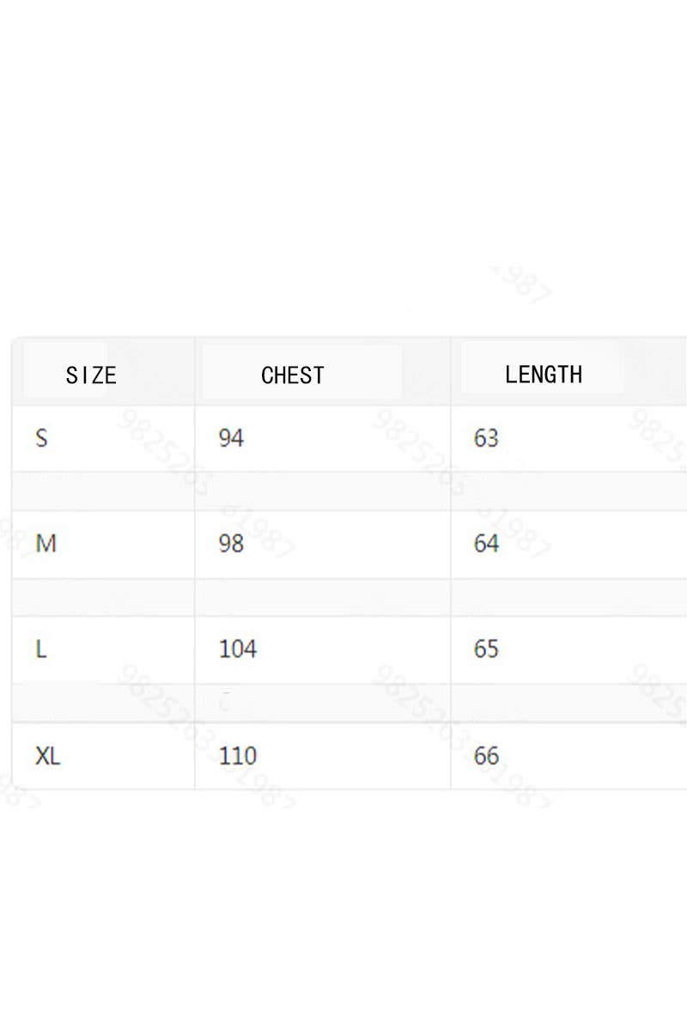This screenshot has width=687, height=1031.
Task: Select the S size cell
Action: (41, 438)
